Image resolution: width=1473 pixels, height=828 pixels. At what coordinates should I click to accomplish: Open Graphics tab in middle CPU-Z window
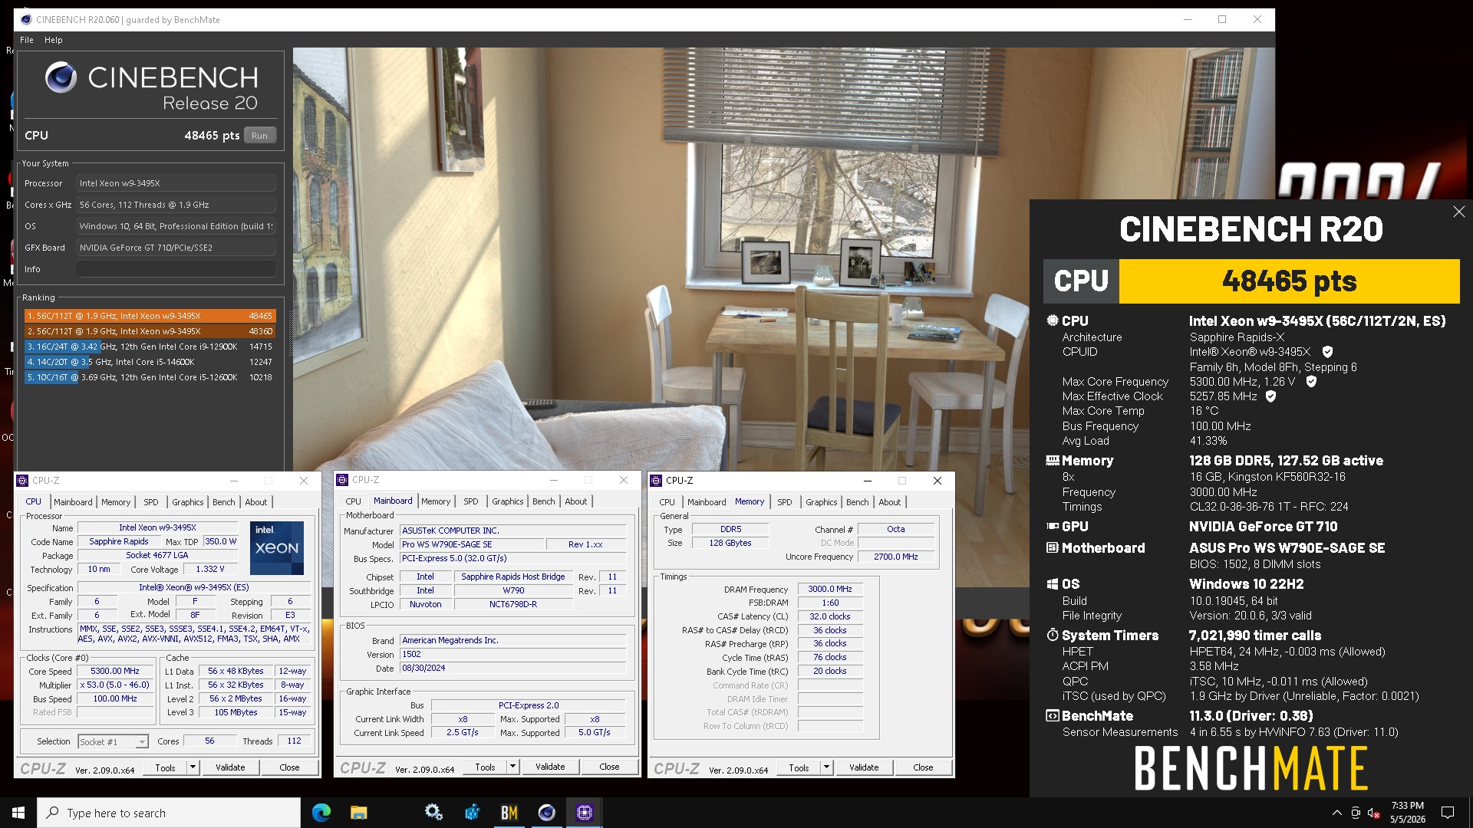tap(508, 501)
